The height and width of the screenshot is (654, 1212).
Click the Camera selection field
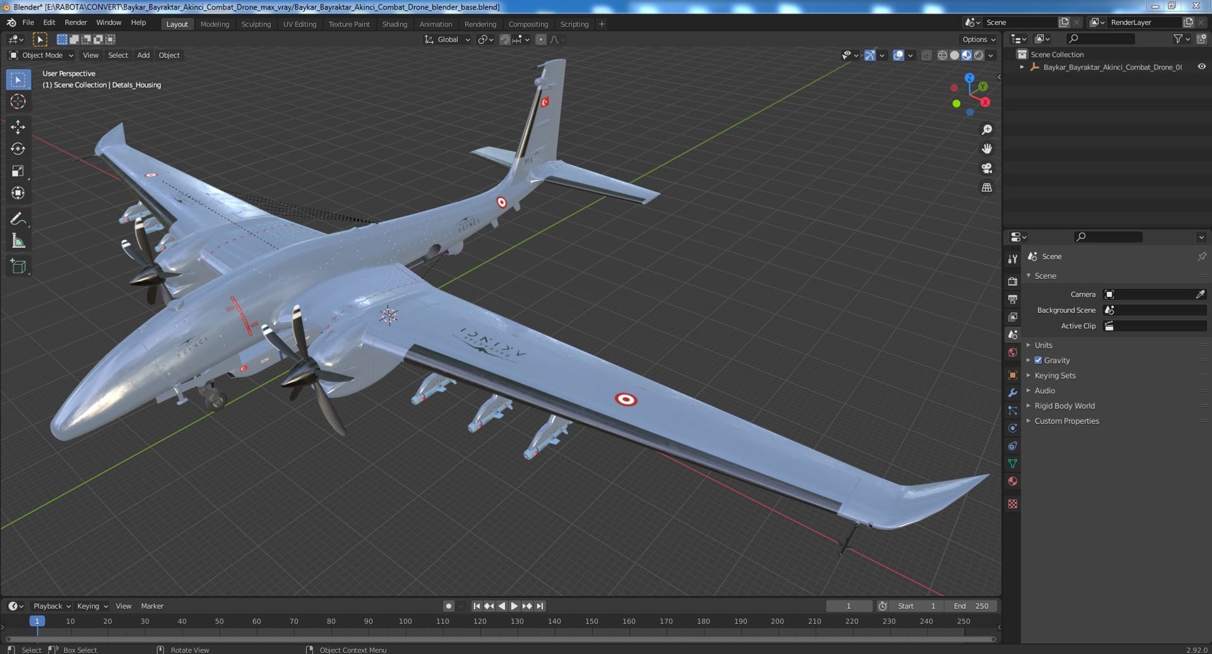click(x=1154, y=295)
